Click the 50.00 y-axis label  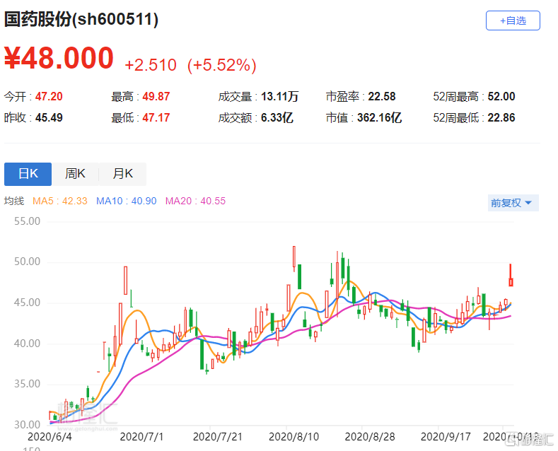(27, 262)
